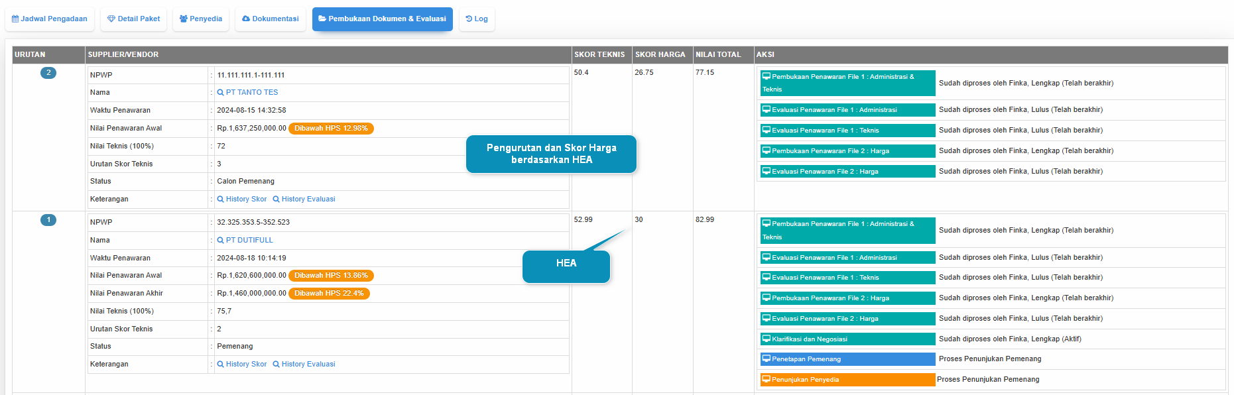
Task: Click Pembukaan Penawaran File 2 Harga for PT DUTIFULL
Action: coord(847,298)
